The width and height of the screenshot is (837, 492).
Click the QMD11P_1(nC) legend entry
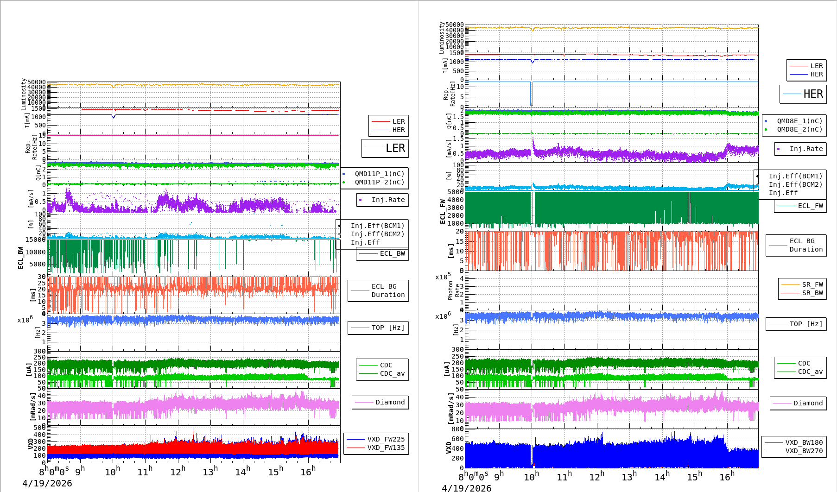tap(379, 174)
